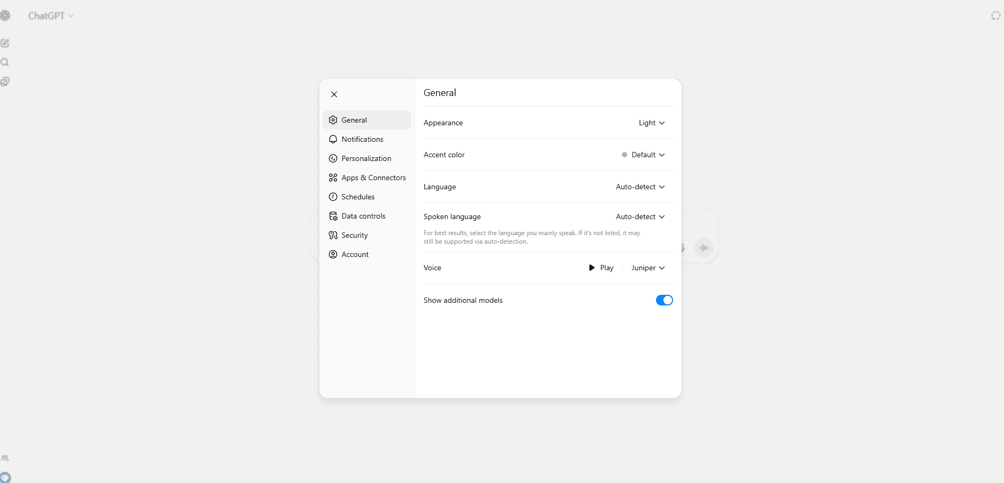This screenshot has height=483, width=1004.
Task: Close the settings dialog
Action: 334,94
